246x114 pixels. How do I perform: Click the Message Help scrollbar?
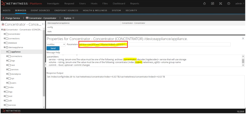243,61
